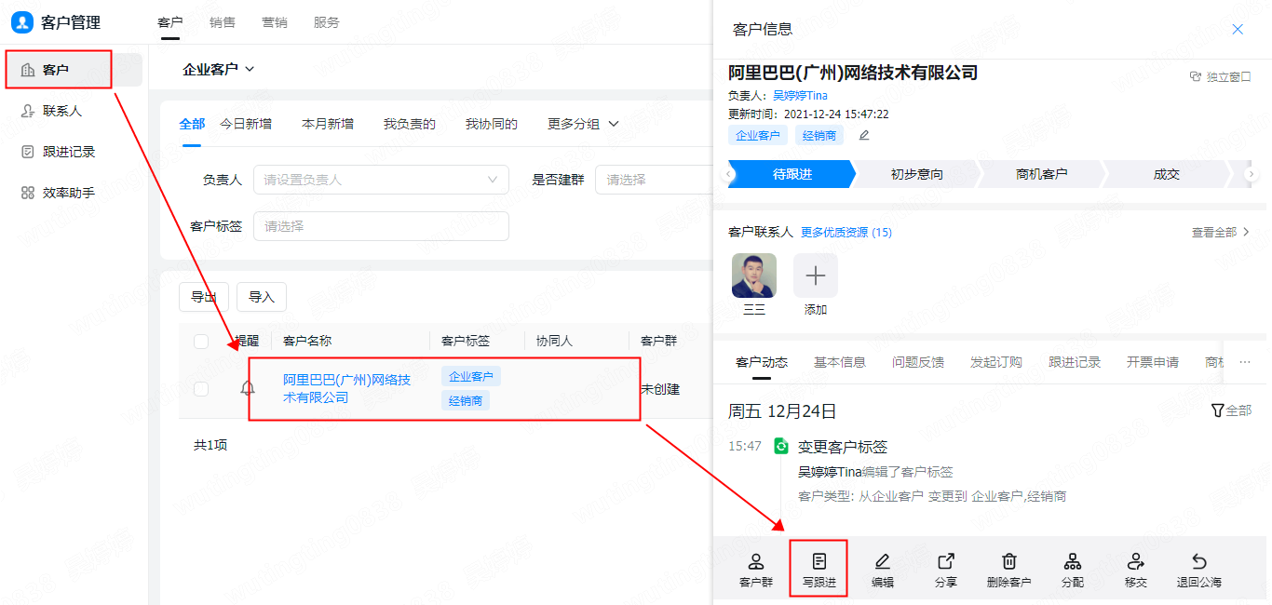Expand the 企业客户 dropdown
The image size is (1272, 605).
click(219, 69)
